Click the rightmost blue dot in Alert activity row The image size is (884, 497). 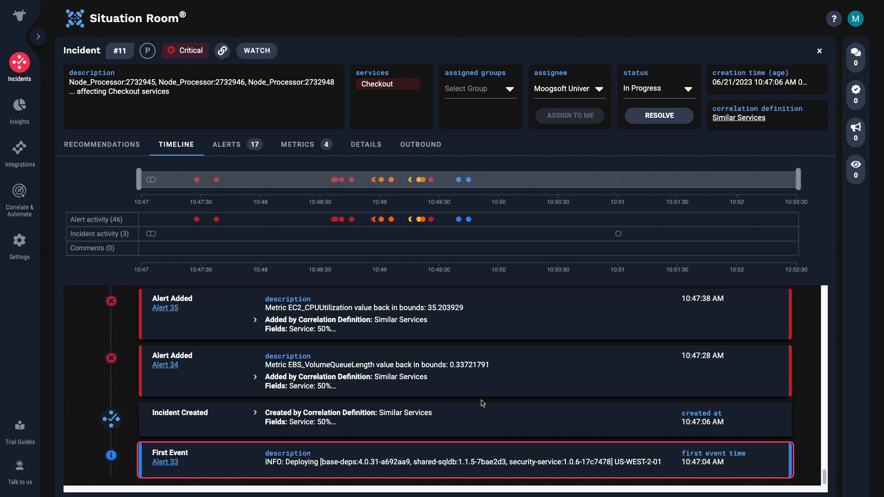469,220
